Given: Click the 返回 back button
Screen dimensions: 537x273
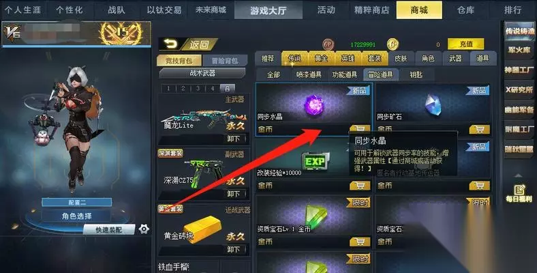Looking at the screenshot, I should pos(188,44).
